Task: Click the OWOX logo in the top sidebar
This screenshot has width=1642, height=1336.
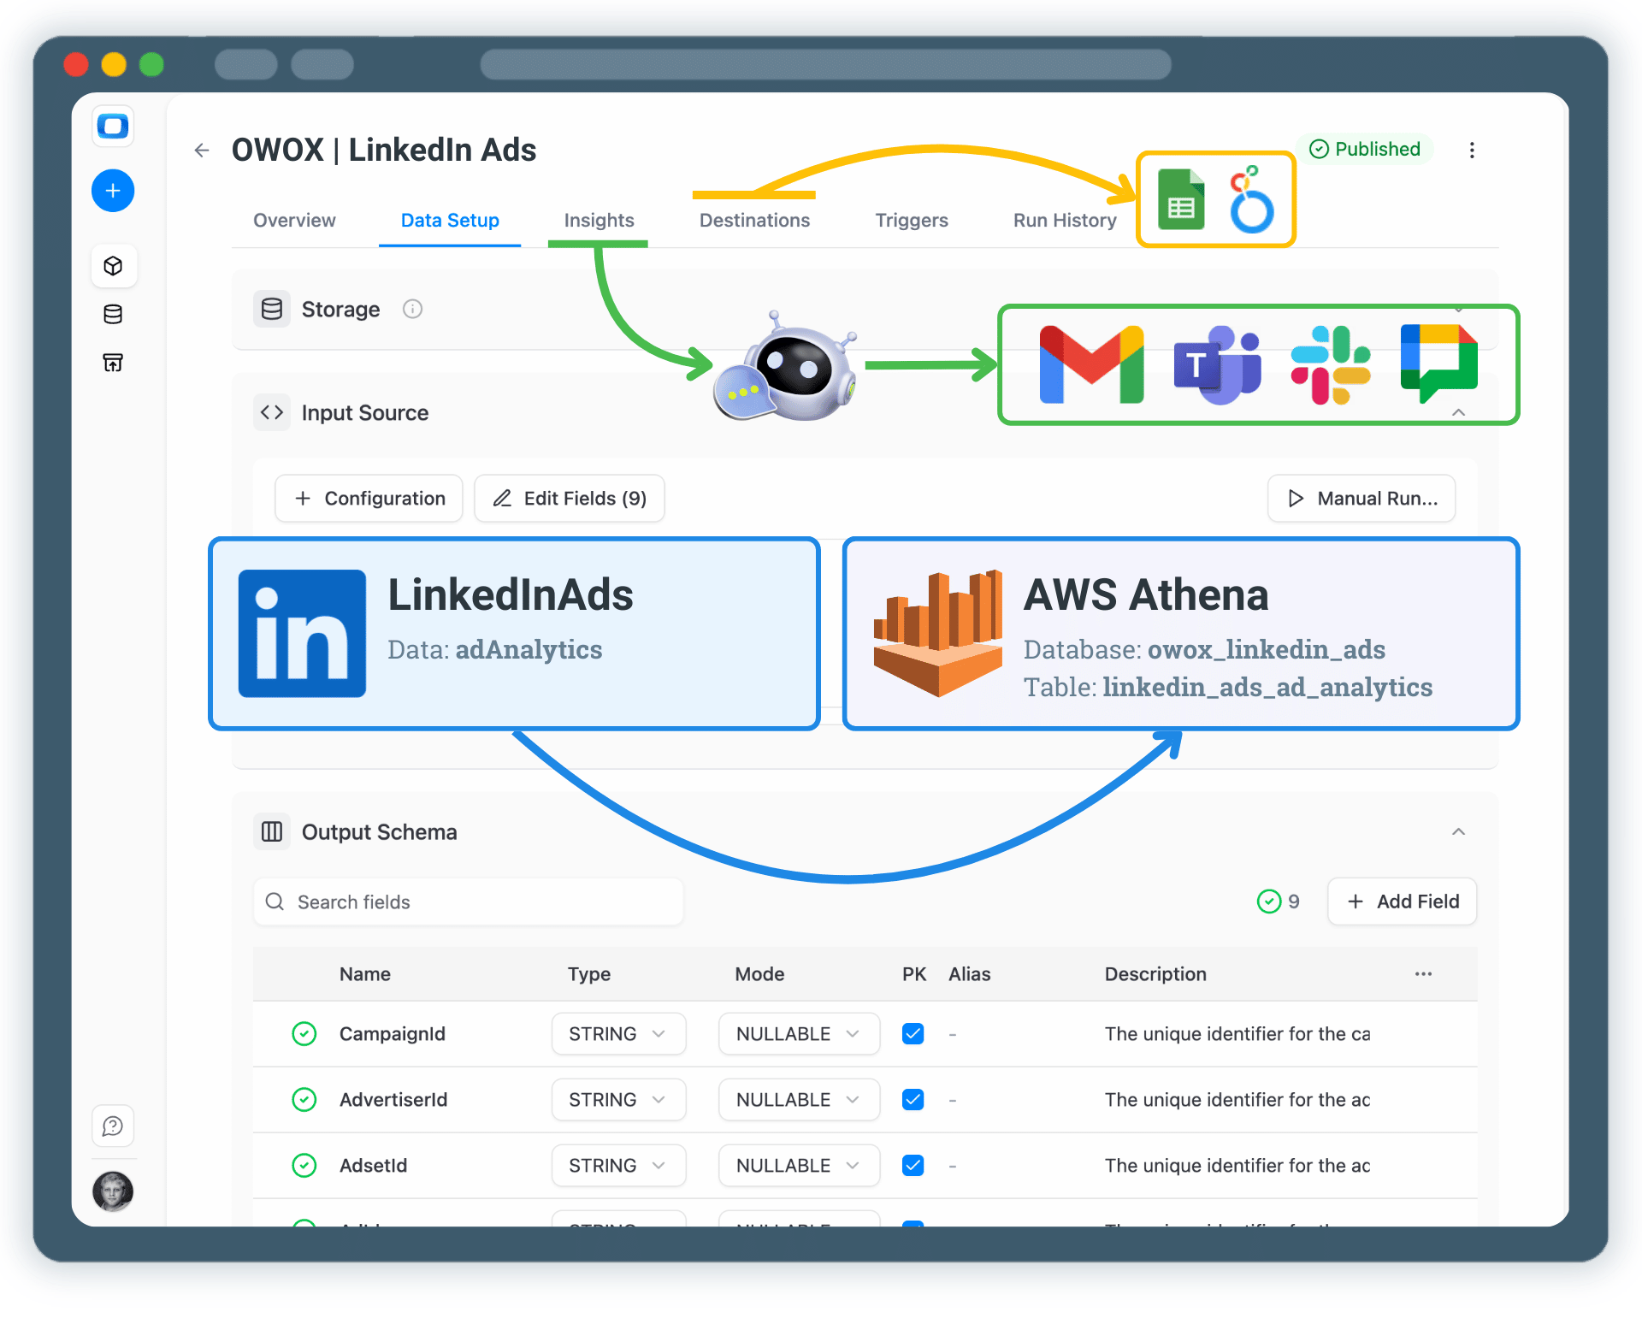Action: click(113, 126)
